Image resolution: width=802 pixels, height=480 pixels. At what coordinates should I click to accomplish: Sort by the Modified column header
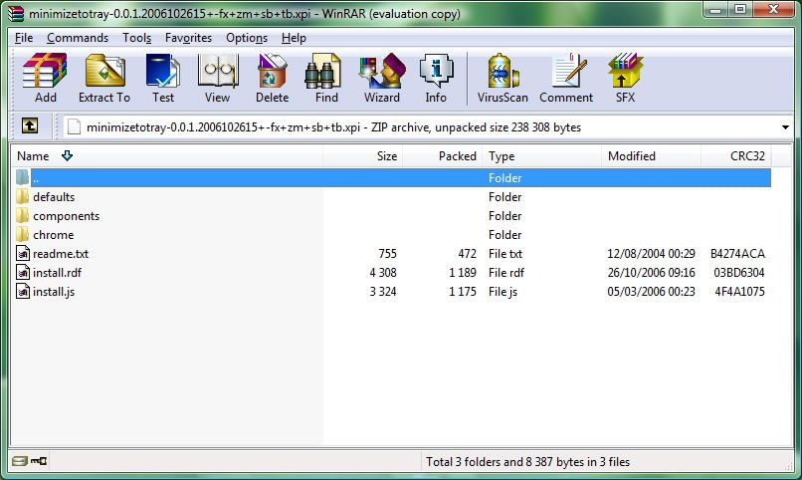coord(651,156)
